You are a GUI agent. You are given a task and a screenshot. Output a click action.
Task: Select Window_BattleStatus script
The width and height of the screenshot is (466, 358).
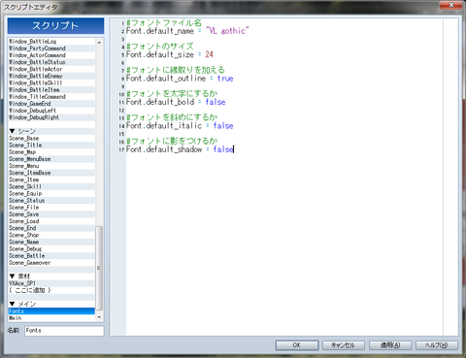pyautogui.click(x=51, y=62)
